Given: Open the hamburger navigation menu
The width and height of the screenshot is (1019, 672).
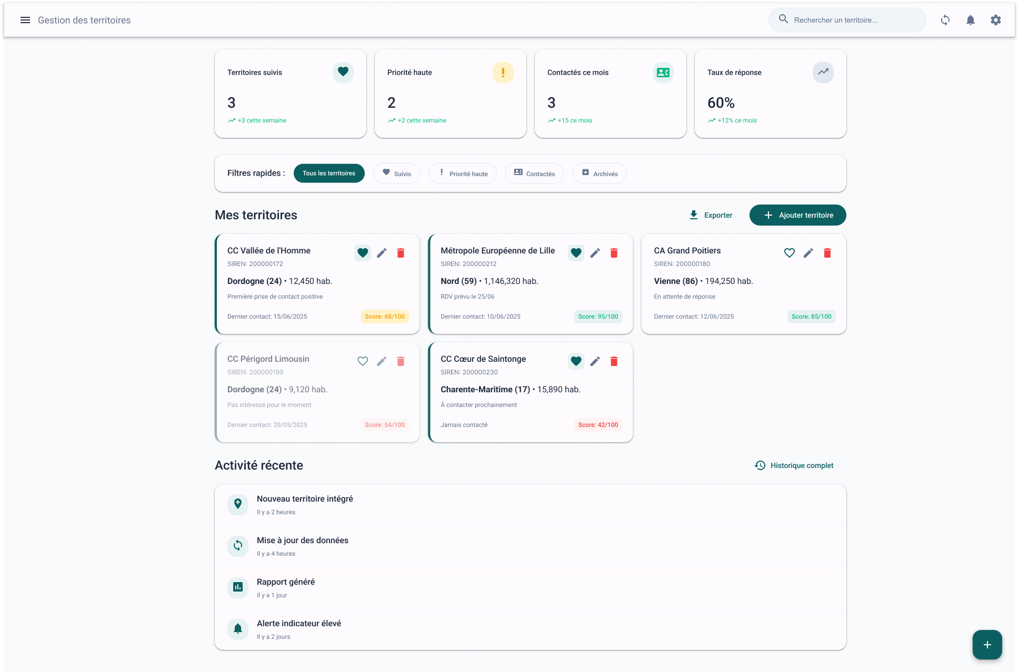Looking at the screenshot, I should (x=25, y=20).
